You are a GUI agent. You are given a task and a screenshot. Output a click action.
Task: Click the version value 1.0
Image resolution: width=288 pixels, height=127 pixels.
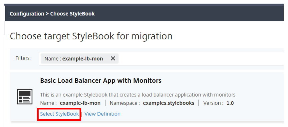[230, 103]
